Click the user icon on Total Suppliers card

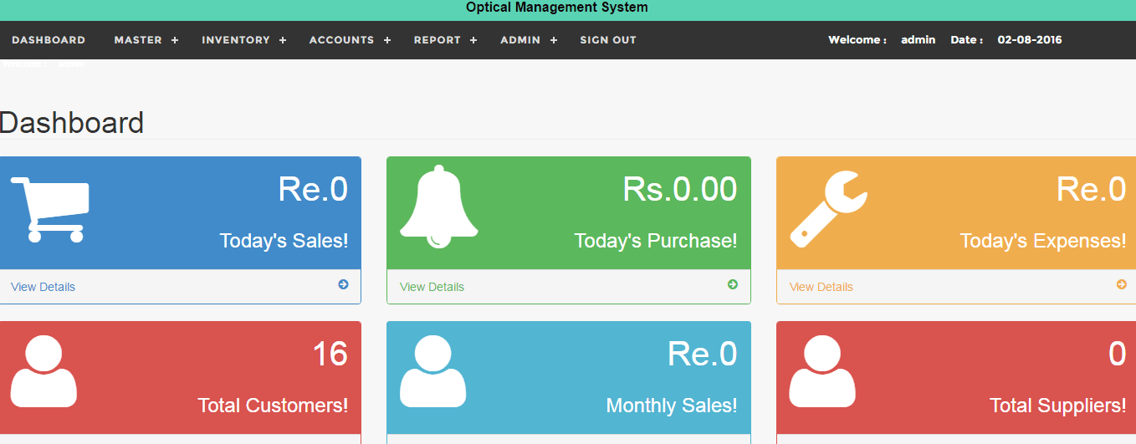click(x=822, y=371)
